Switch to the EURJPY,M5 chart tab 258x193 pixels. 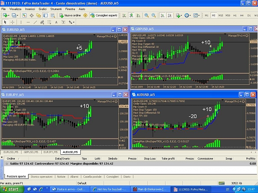tap(50, 152)
